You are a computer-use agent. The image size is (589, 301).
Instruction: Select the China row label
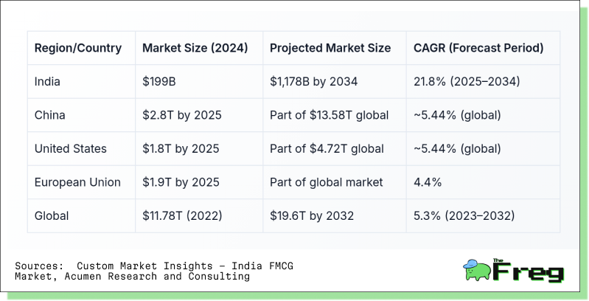[x=50, y=115]
